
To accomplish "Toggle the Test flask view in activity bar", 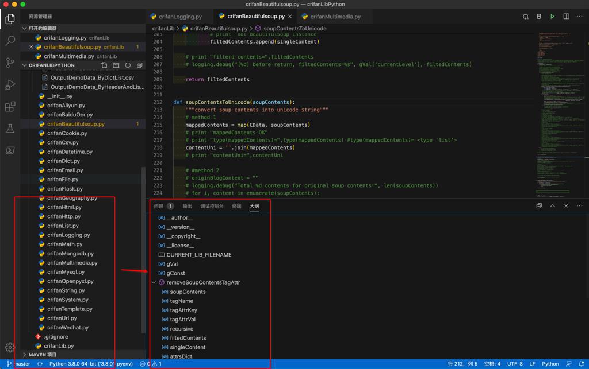I will (10, 129).
